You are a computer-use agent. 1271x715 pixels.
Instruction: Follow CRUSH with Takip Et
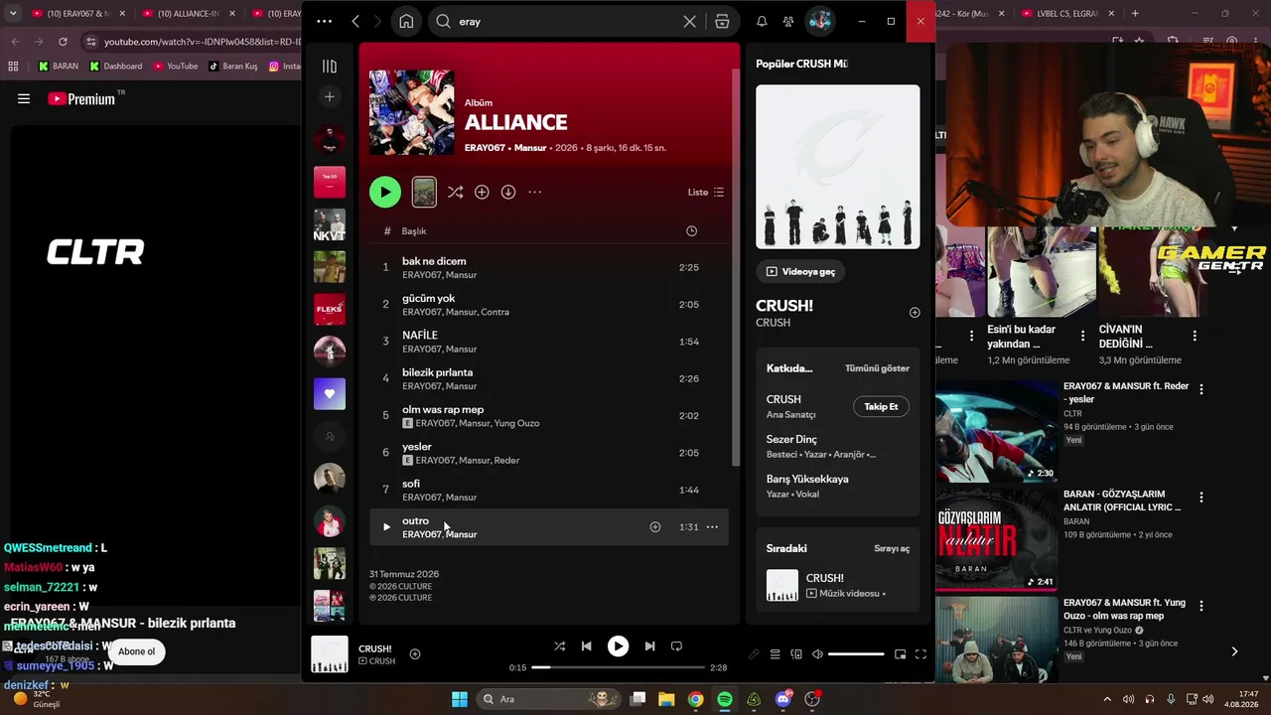(x=881, y=406)
